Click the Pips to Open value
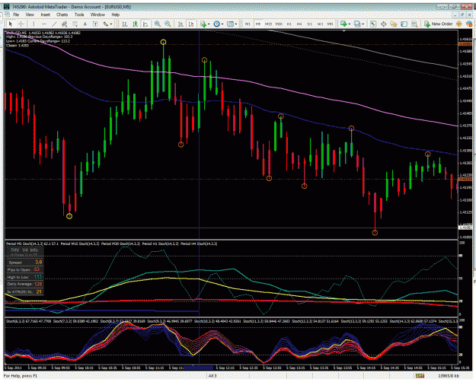The width and height of the screenshot is (476, 382). (37, 269)
